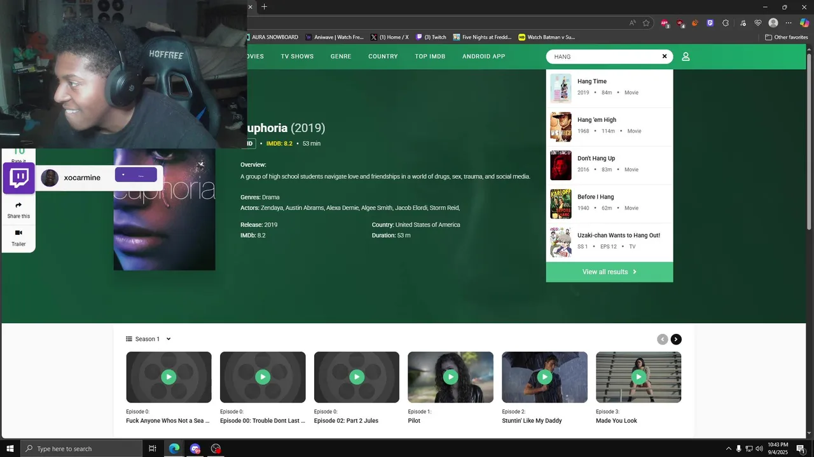Open TV SHOWS in the navigation menu
Screen dimensions: 814x457
tap(297, 56)
